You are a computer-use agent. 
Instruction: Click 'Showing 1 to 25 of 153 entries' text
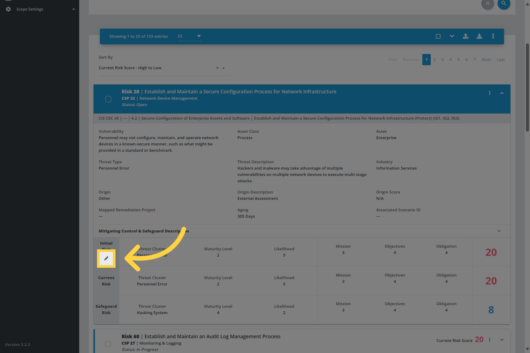pyautogui.click(x=139, y=36)
